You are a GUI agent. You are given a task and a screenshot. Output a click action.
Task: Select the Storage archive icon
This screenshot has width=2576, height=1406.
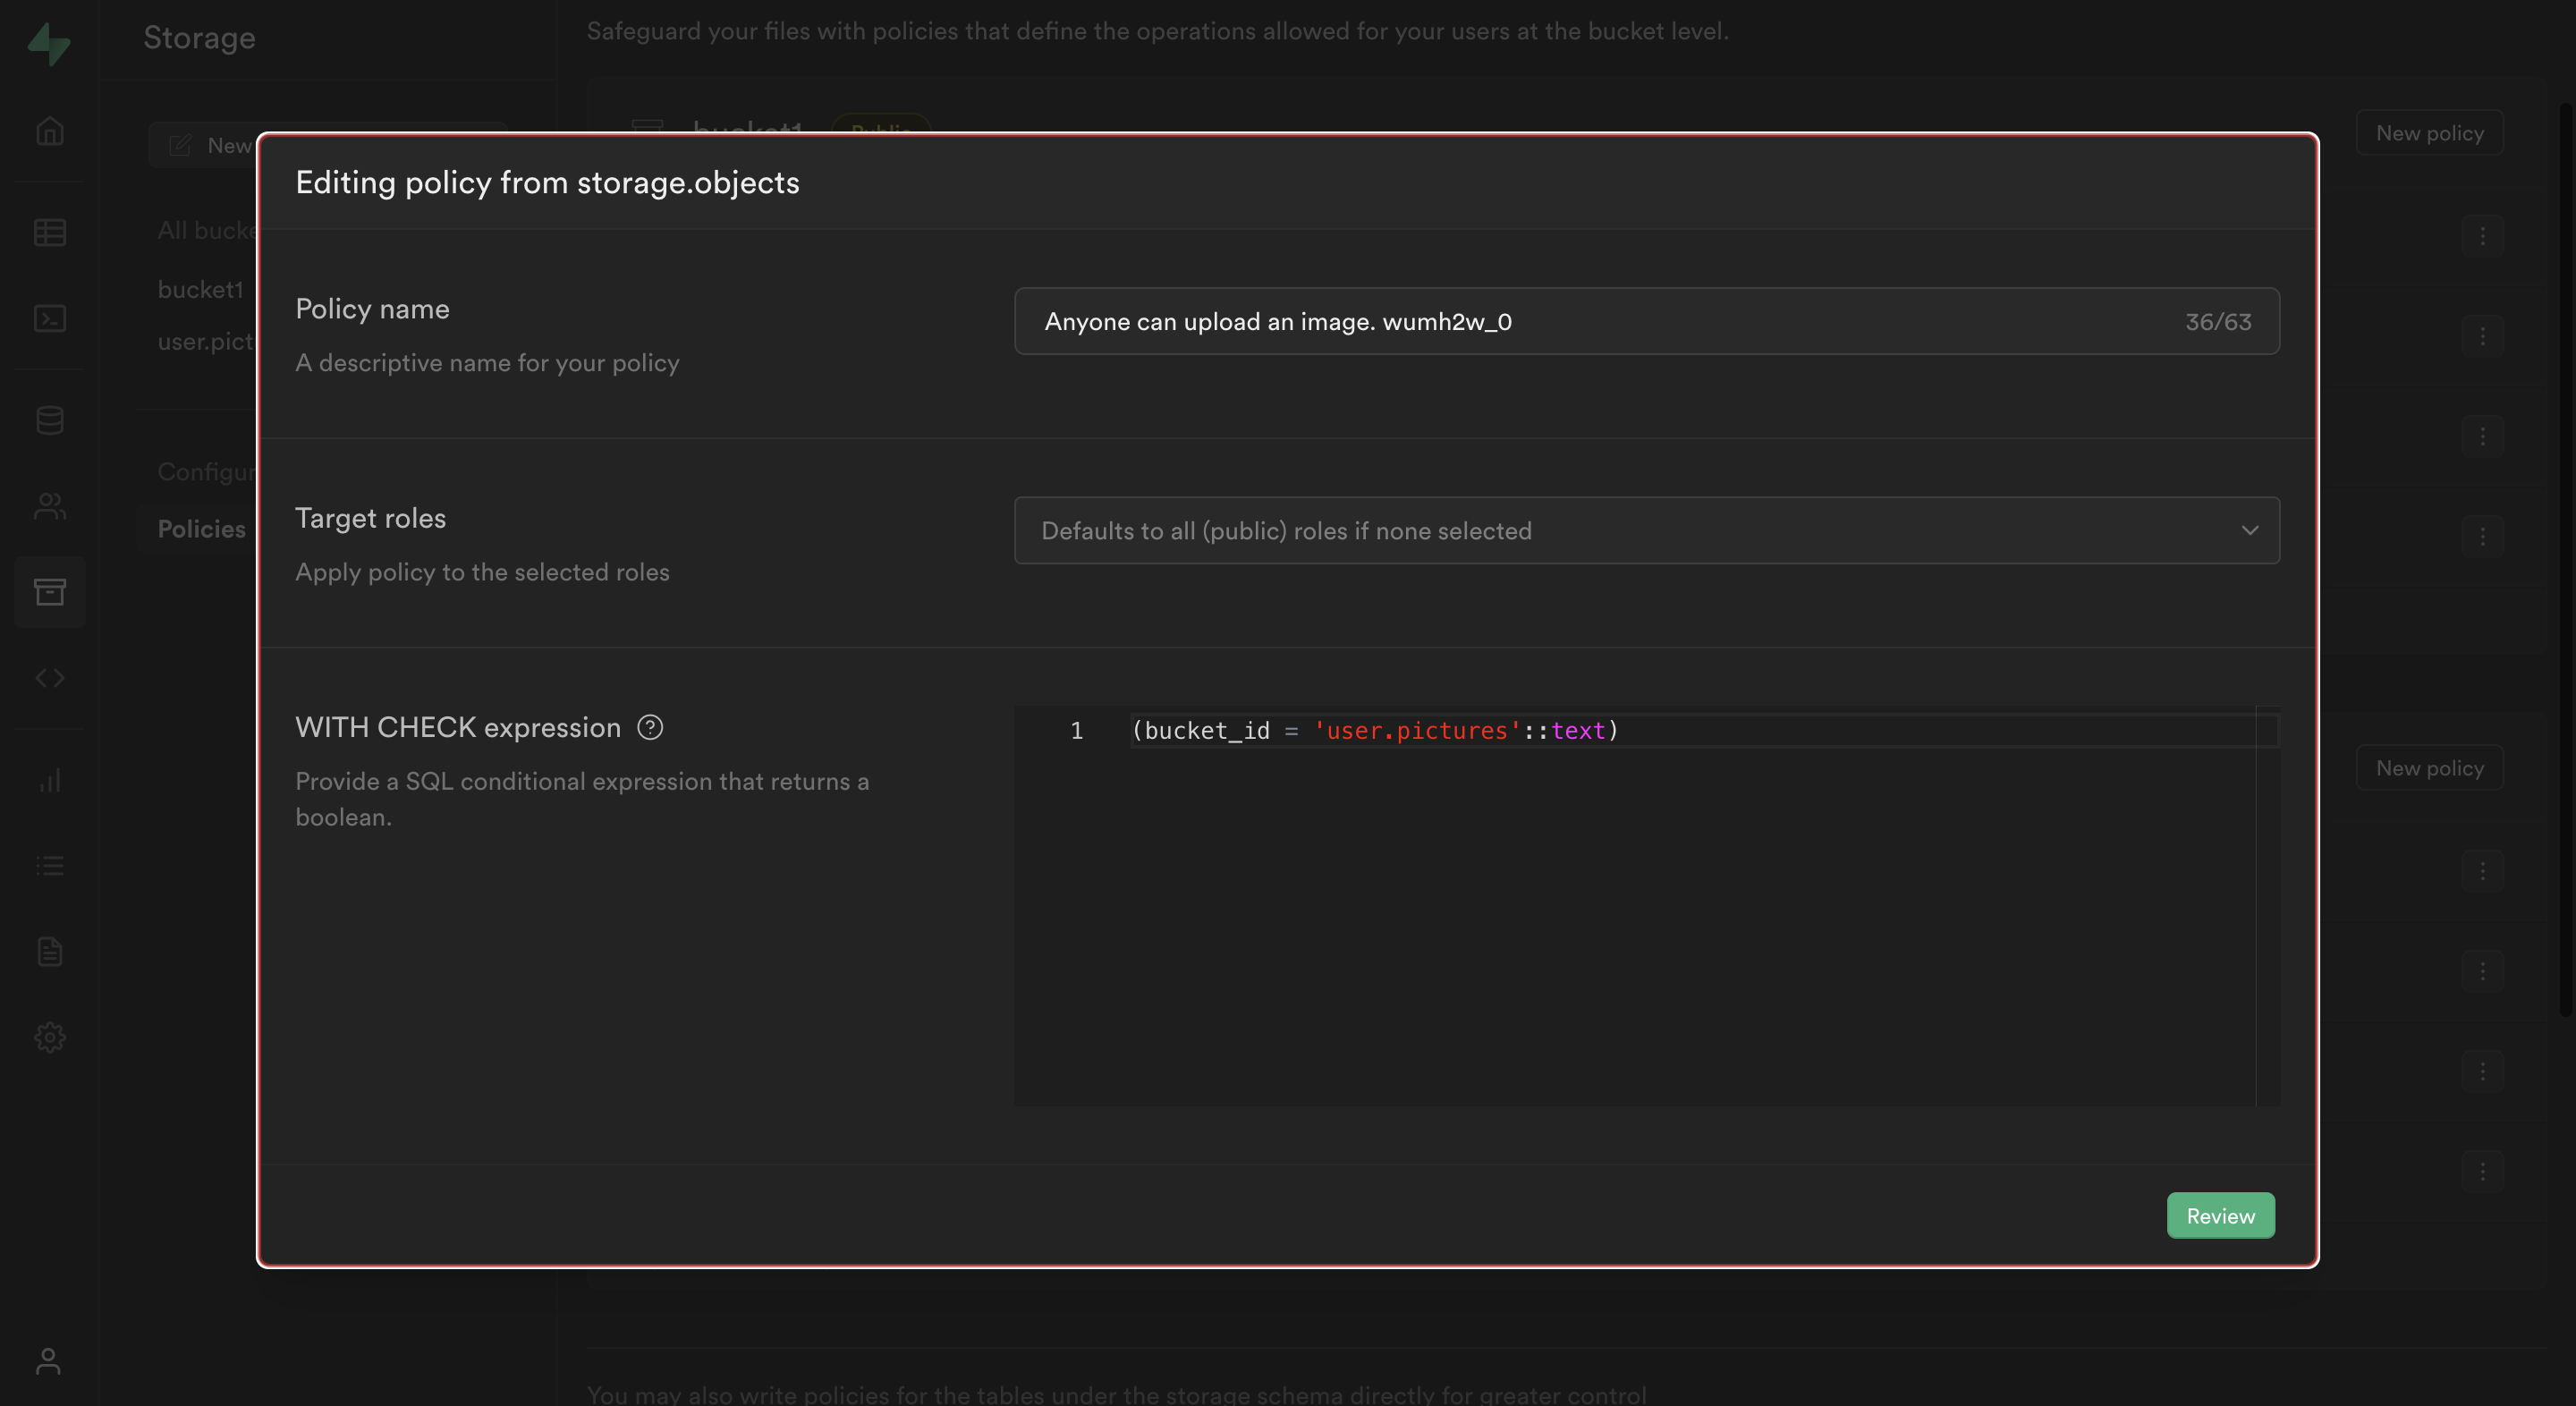[50, 592]
